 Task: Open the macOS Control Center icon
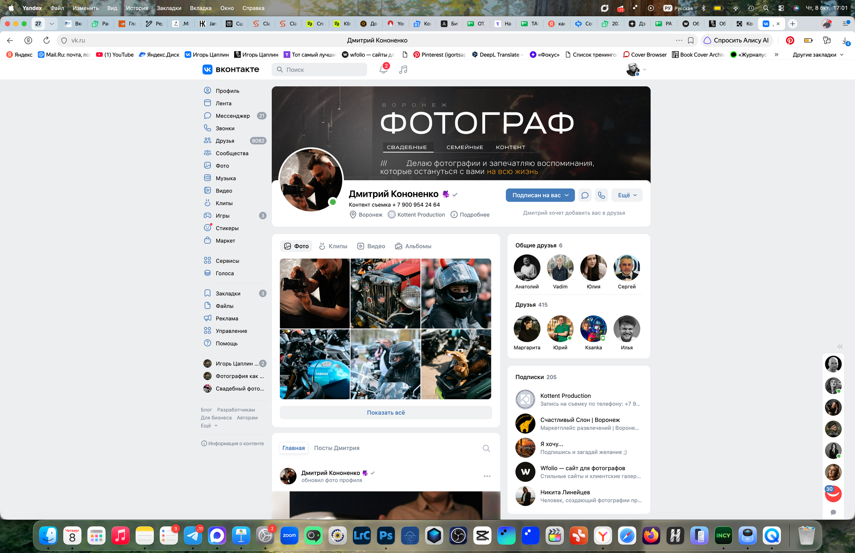[781, 8]
